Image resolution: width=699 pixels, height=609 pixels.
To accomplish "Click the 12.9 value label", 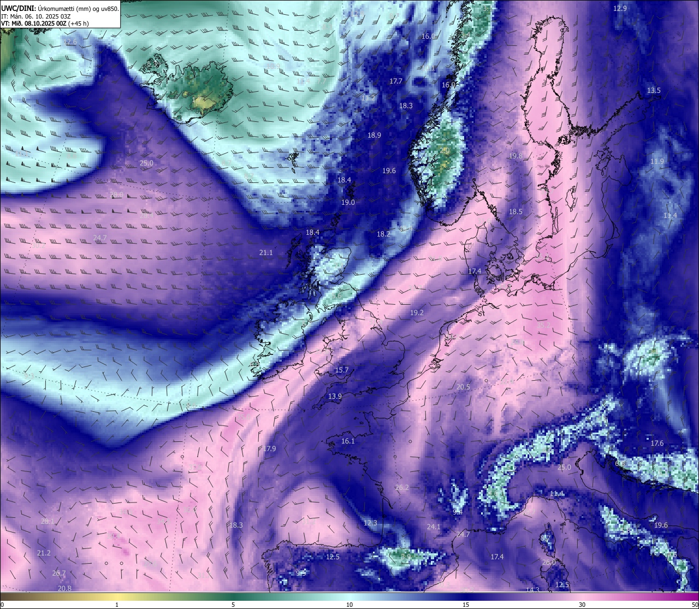I will coord(620,8).
